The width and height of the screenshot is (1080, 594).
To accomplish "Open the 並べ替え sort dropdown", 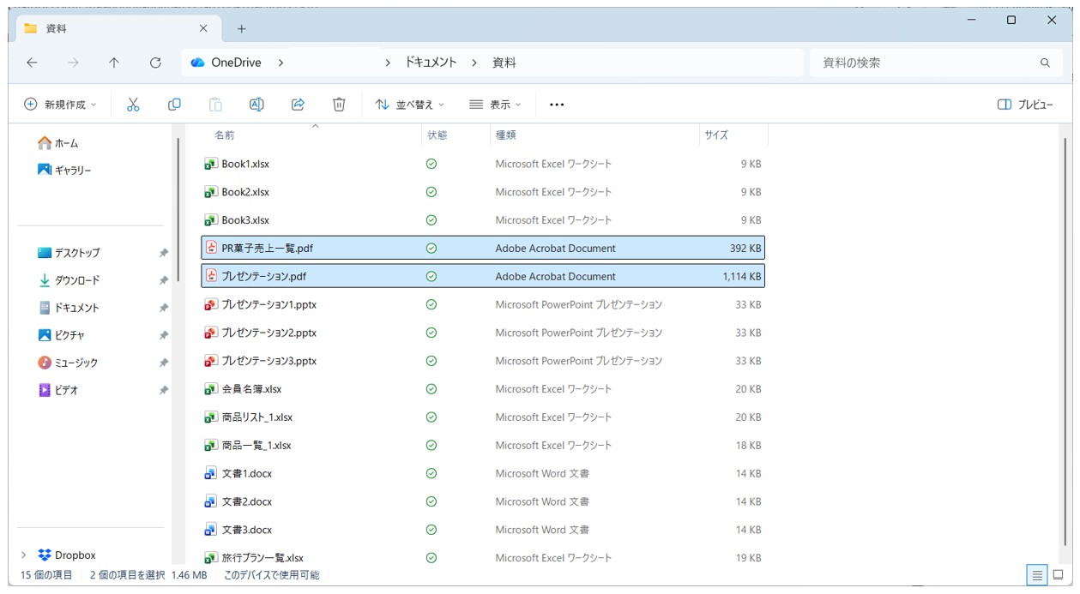I will [x=410, y=105].
